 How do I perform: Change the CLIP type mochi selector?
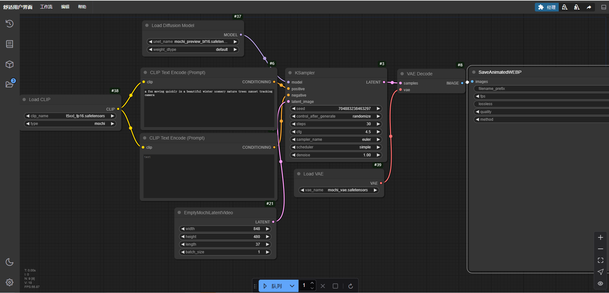click(70, 124)
